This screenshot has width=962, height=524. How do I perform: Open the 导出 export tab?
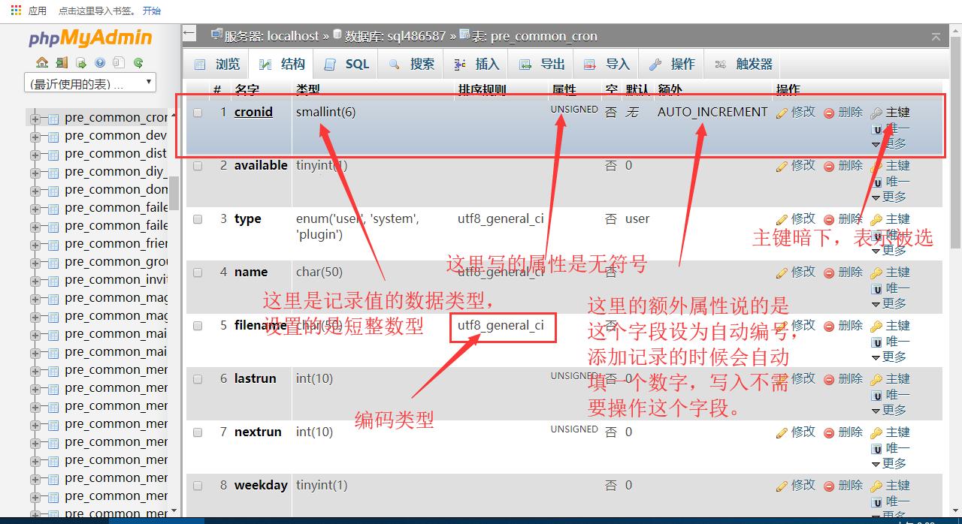(x=542, y=65)
